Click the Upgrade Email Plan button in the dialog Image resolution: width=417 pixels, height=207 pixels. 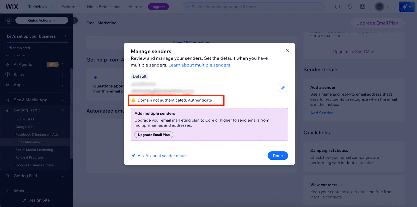154,135
